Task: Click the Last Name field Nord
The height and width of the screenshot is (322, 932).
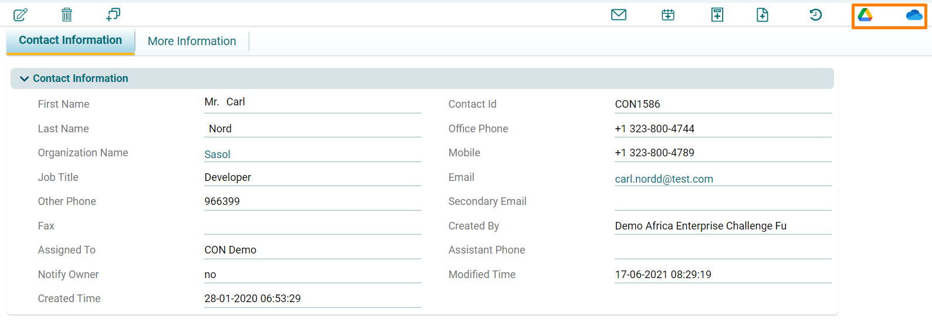Action: (312, 129)
